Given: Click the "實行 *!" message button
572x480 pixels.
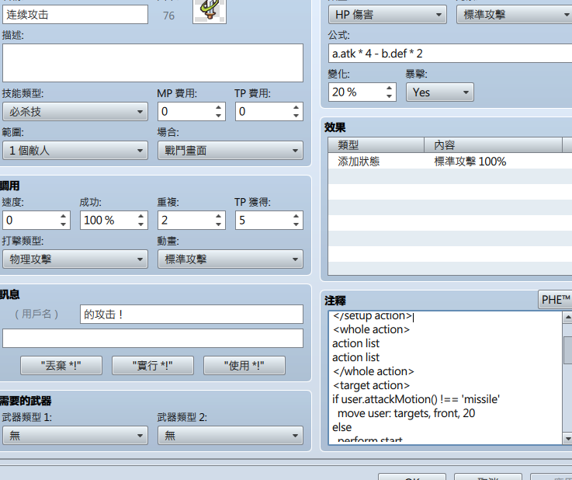Looking at the screenshot, I should pyautogui.click(x=152, y=365).
